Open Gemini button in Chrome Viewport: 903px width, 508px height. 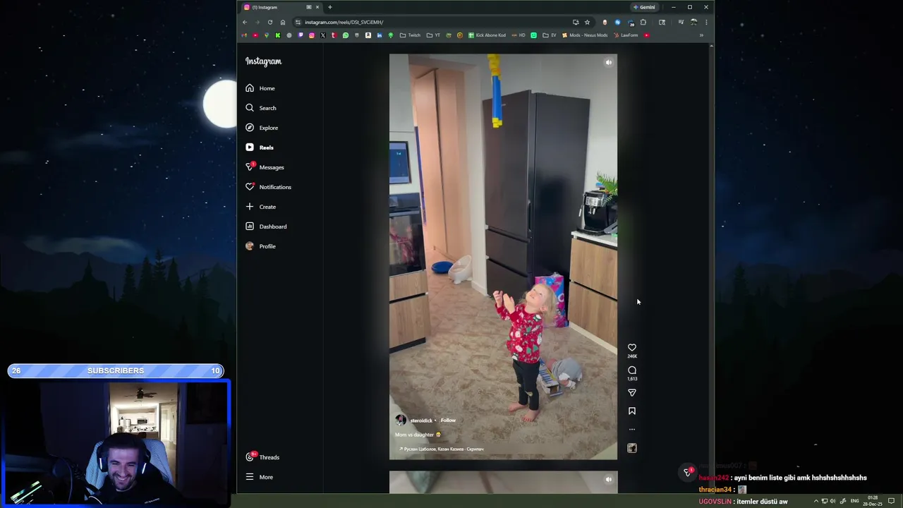[644, 7]
